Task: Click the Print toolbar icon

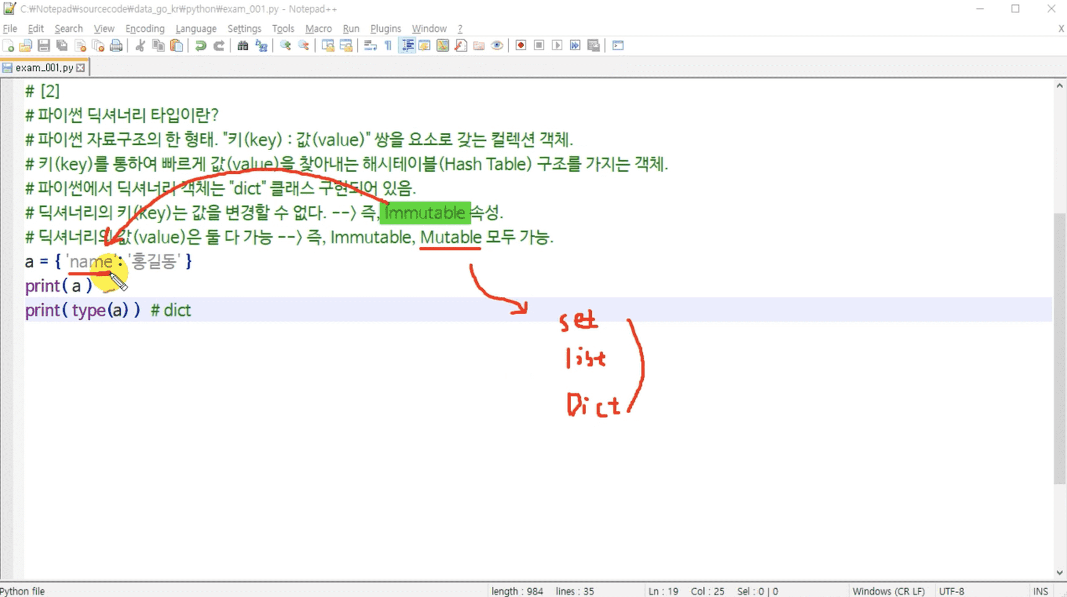Action: (116, 45)
